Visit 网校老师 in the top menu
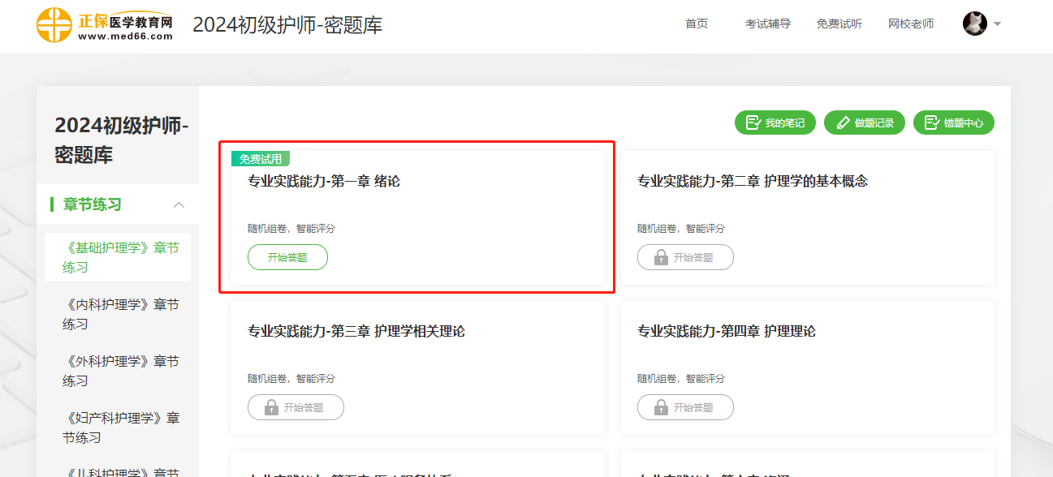Viewport: 1053px width, 477px height. pyautogui.click(x=911, y=24)
